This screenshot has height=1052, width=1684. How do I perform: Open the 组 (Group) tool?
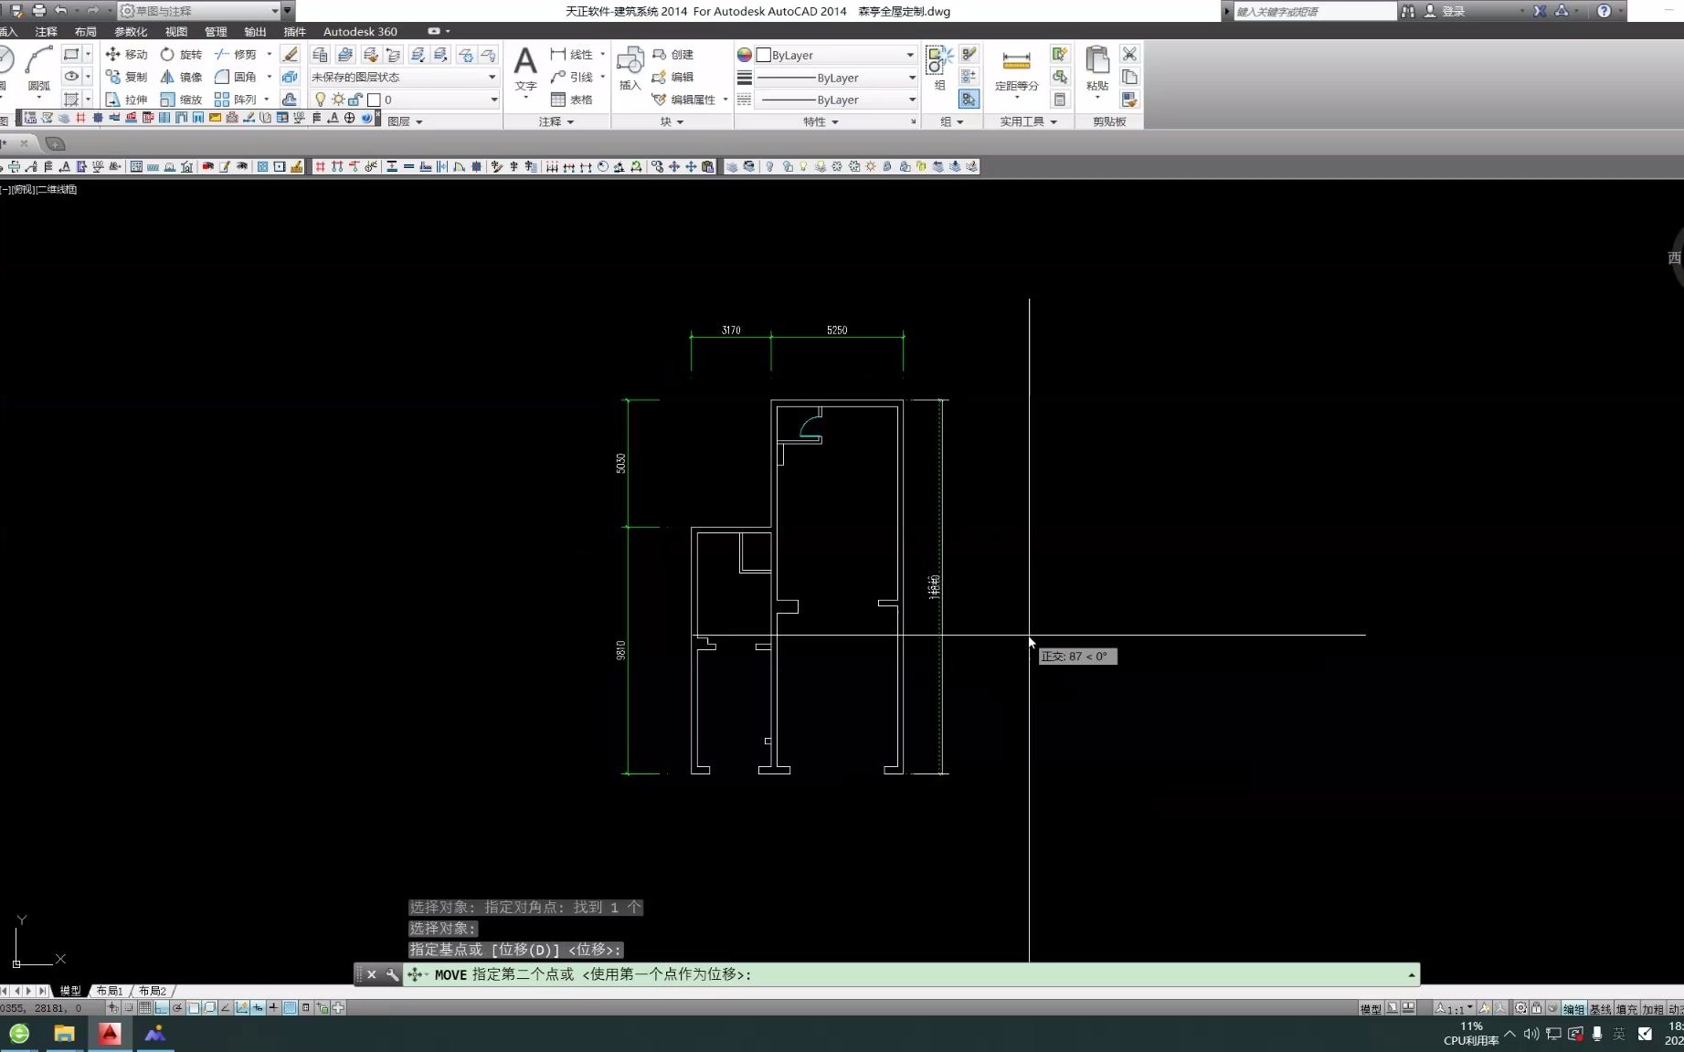tap(939, 69)
